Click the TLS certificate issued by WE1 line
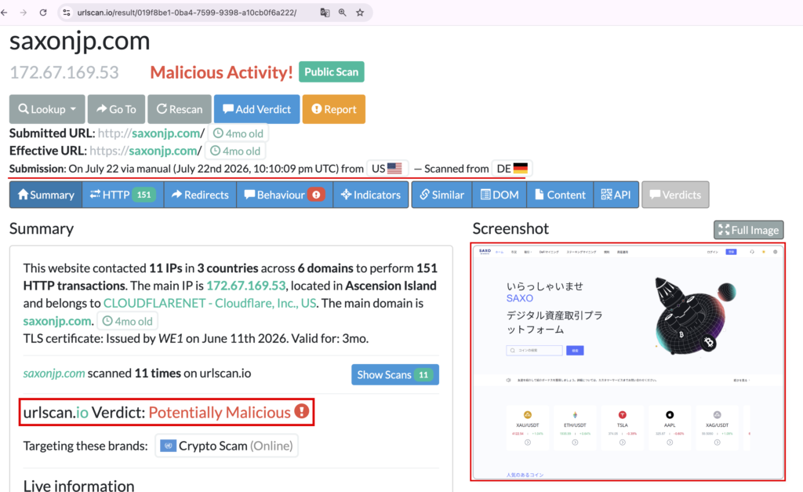 pos(195,338)
